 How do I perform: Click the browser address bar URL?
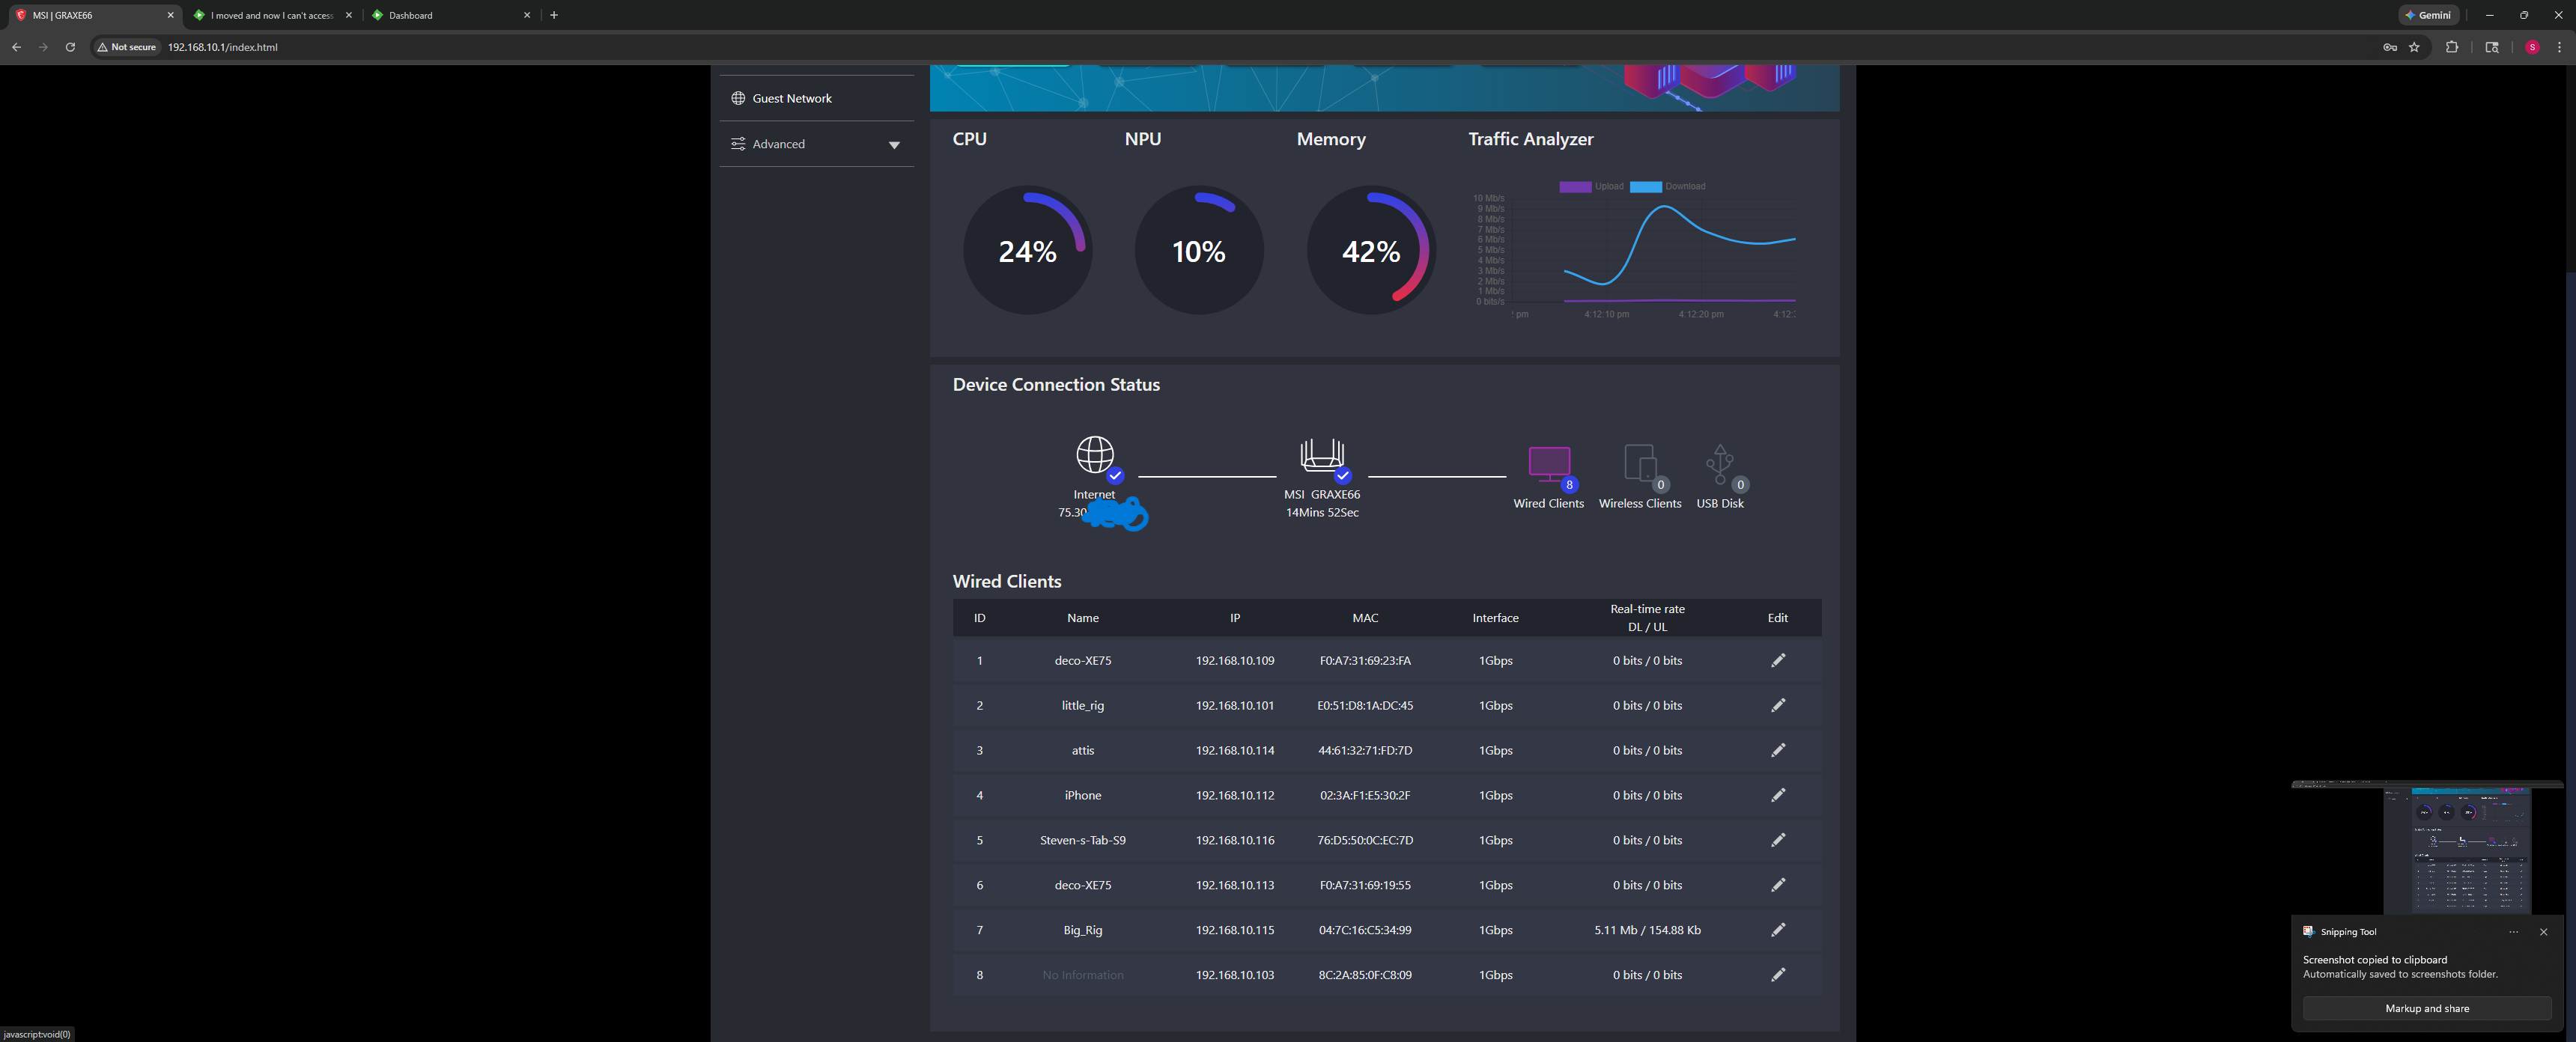[222, 47]
